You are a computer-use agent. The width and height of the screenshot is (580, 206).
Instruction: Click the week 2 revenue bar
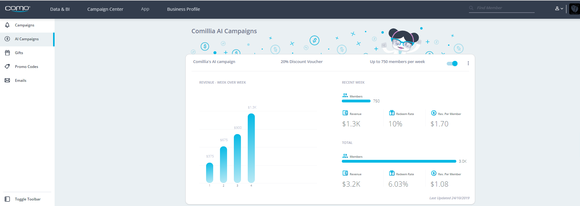tap(223, 165)
